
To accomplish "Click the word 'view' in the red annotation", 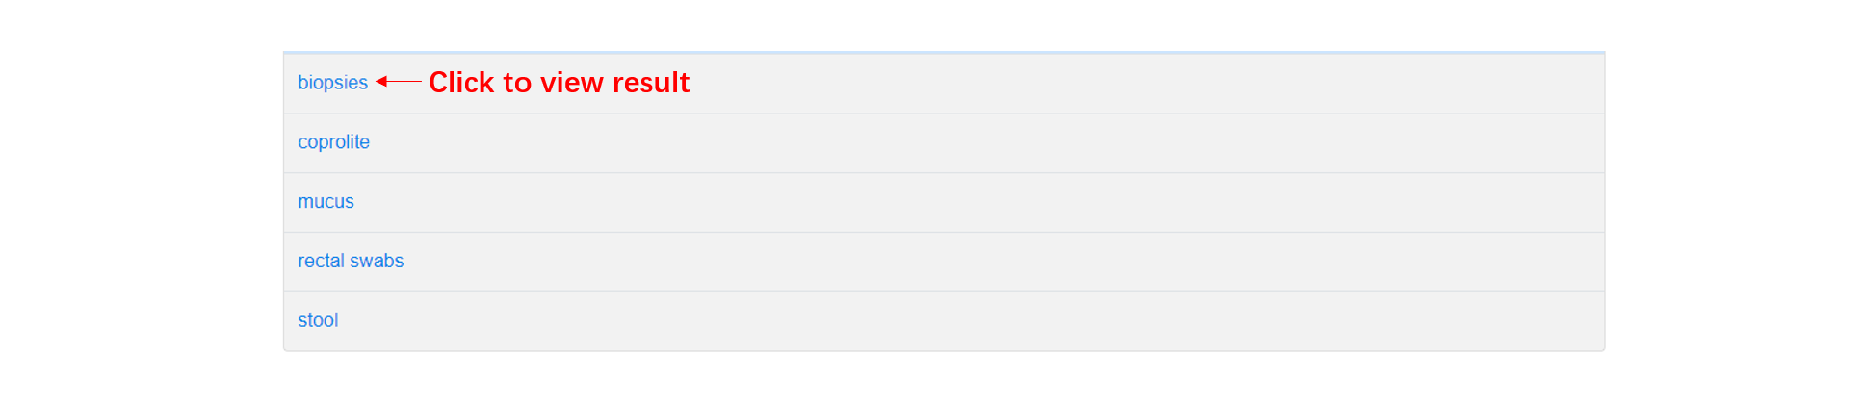I will pyautogui.click(x=571, y=83).
